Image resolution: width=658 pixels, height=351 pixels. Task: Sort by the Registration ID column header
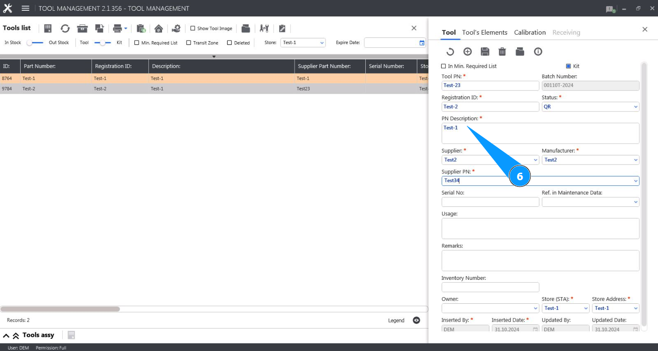click(x=120, y=66)
